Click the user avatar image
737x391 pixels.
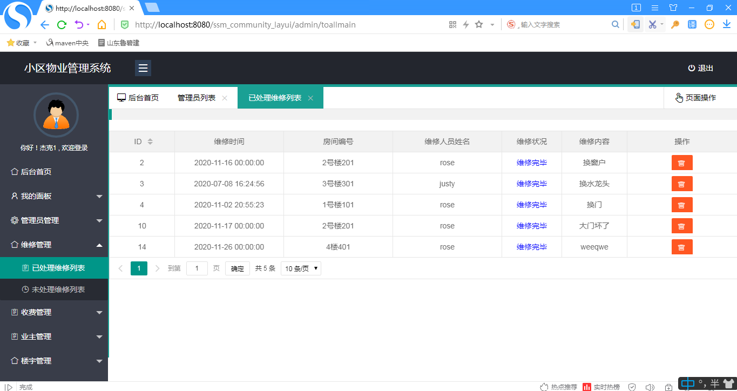pos(56,115)
